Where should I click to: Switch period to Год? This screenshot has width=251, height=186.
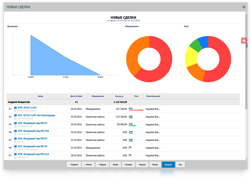click(180, 165)
